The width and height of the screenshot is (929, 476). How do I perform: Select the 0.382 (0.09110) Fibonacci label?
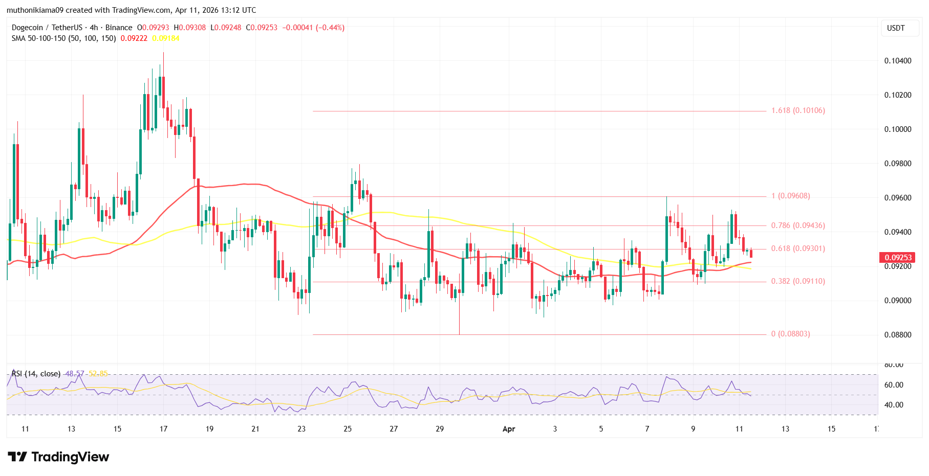(798, 281)
